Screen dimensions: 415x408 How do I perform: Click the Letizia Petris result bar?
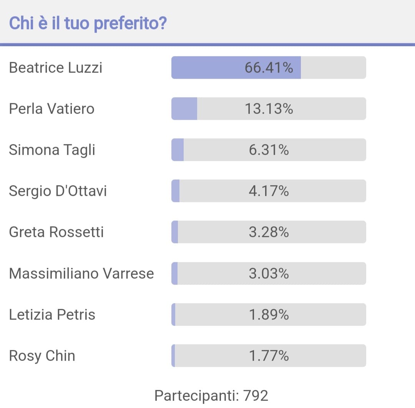(x=269, y=314)
